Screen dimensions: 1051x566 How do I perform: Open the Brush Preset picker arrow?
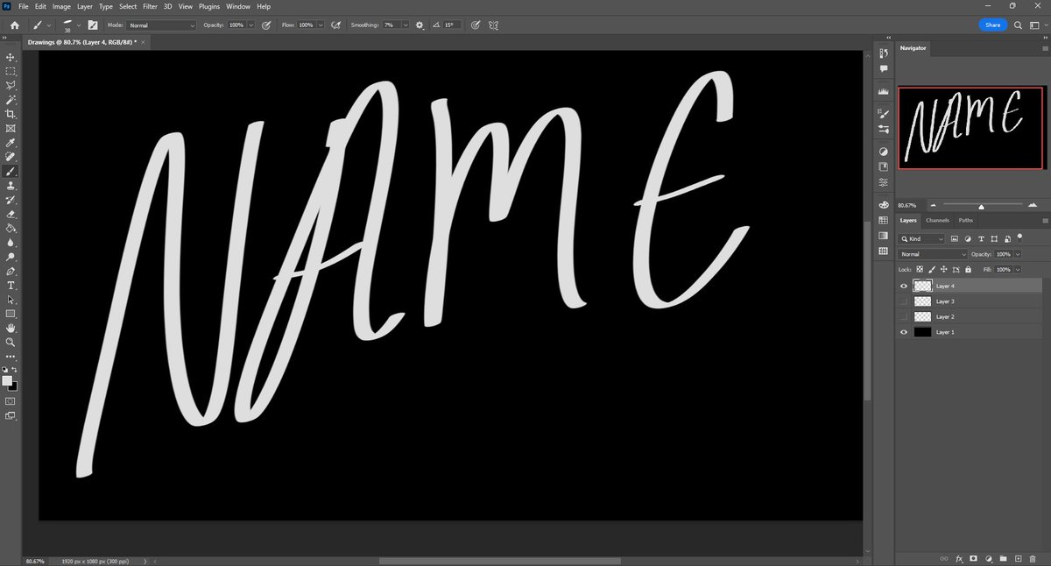coord(79,25)
